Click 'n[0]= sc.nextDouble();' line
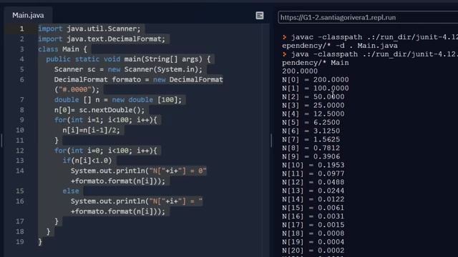The image size is (458, 257). pyautogui.click(x=99, y=110)
